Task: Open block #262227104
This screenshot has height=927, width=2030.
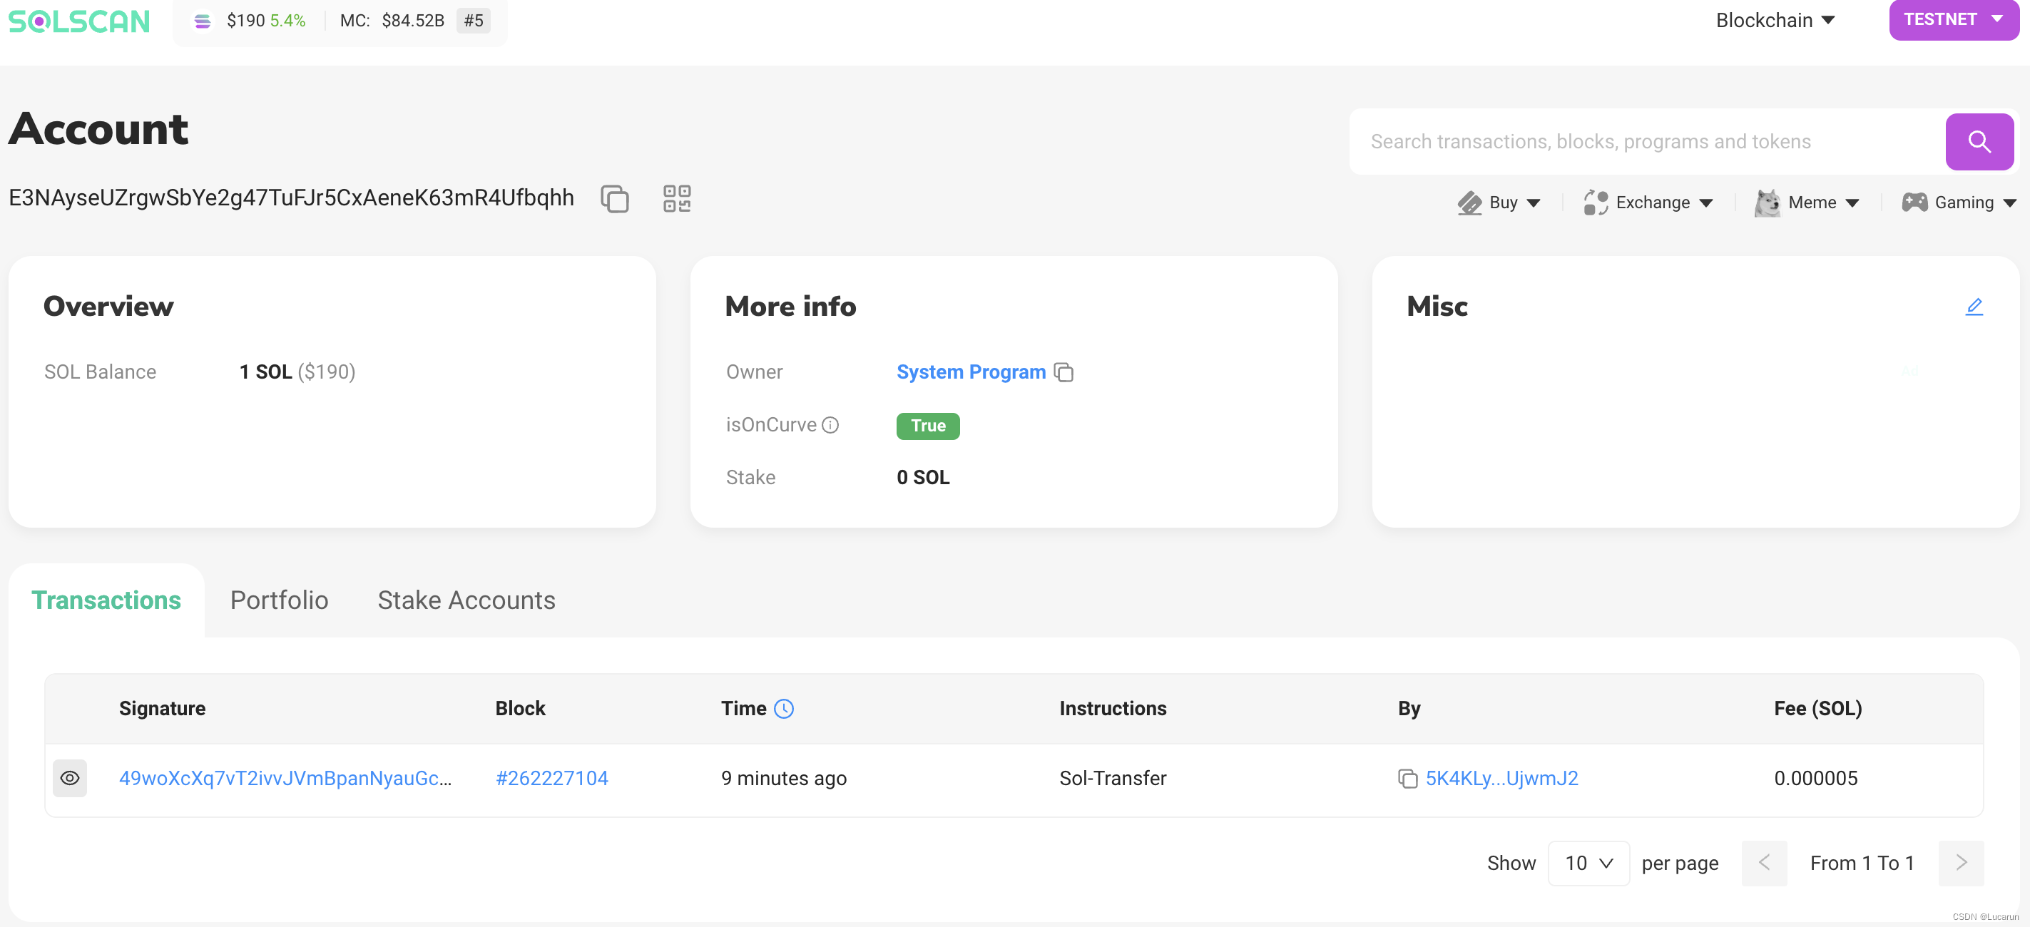Action: (x=551, y=778)
